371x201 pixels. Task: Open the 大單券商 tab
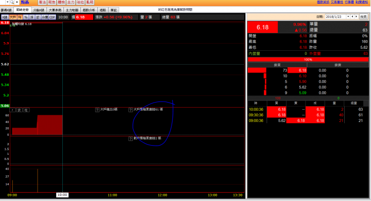(x=55, y=10)
